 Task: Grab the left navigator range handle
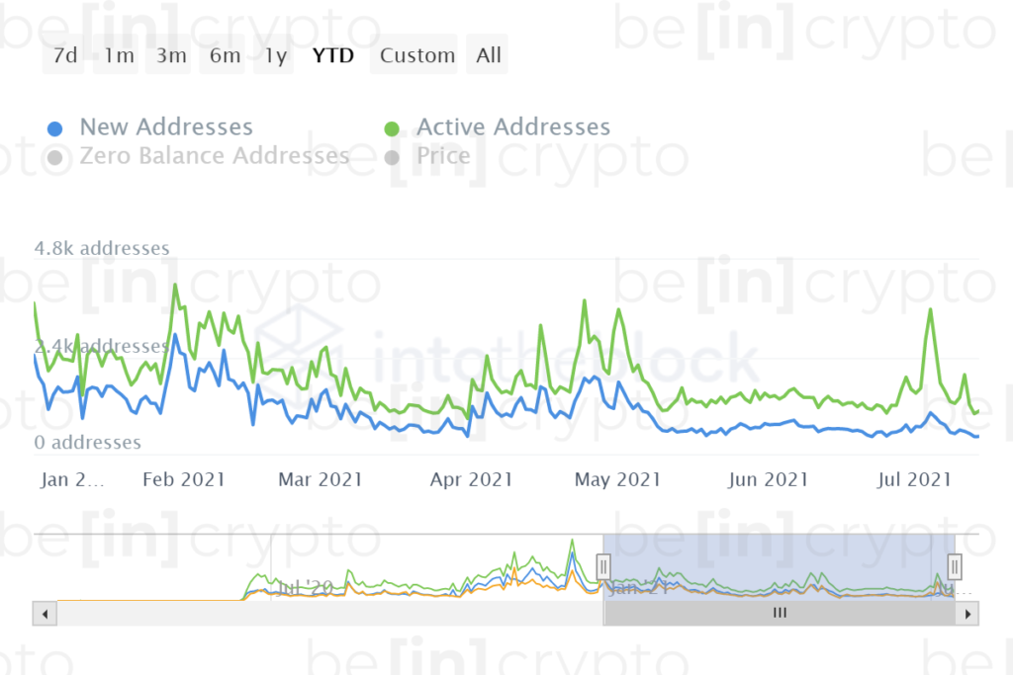coord(602,567)
